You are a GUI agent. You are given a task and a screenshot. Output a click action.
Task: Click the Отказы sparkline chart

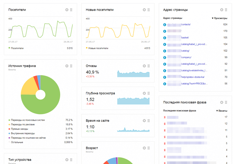click(x=133, y=74)
